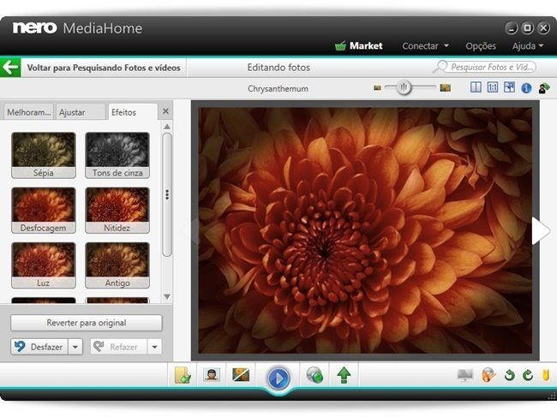The image size is (557, 417).
Task: Start the slideshow with the blue play button
Action: pyautogui.click(x=278, y=378)
